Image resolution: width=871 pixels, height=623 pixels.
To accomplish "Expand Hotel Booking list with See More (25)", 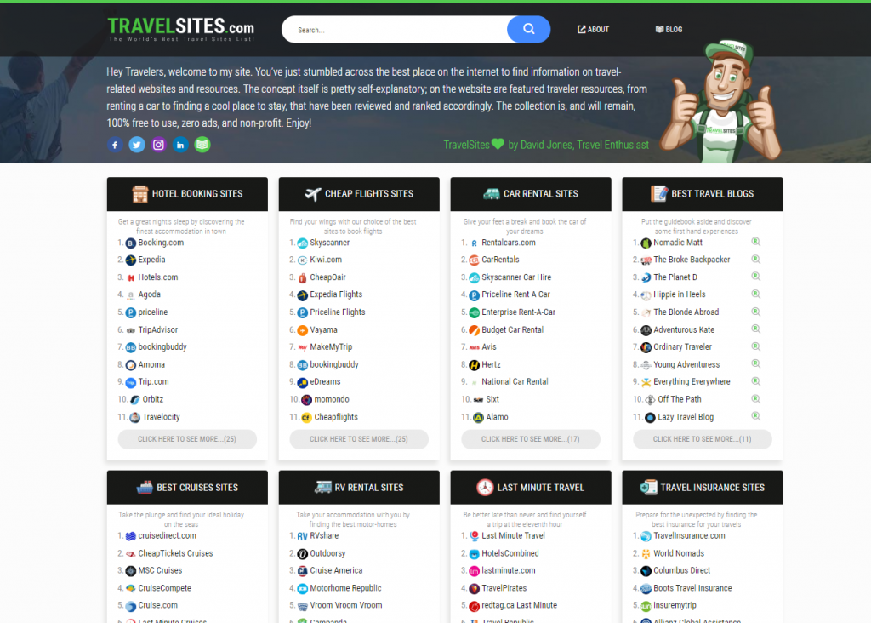I will point(187,439).
